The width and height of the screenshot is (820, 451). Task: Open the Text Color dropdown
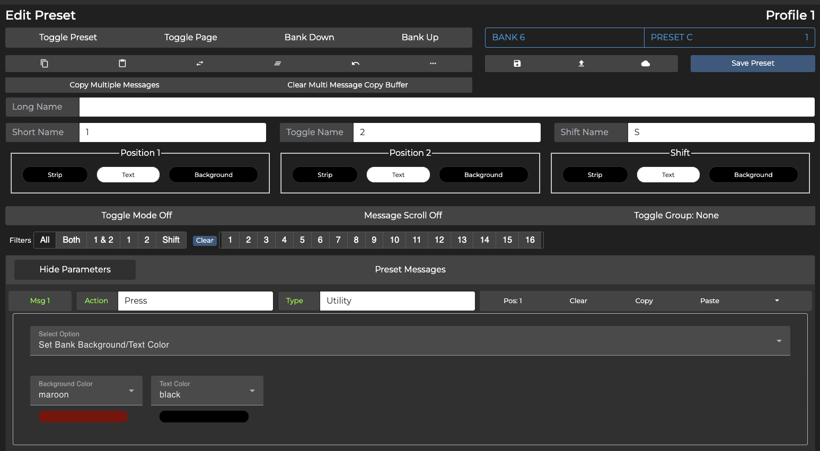tap(207, 391)
